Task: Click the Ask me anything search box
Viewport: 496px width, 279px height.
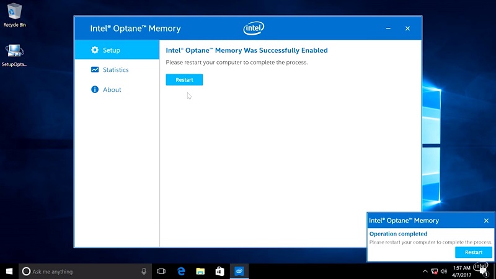Action: (x=85, y=272)
